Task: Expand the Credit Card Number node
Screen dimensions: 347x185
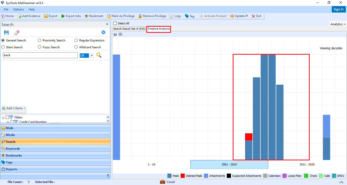Action: [x=8, y=122]
